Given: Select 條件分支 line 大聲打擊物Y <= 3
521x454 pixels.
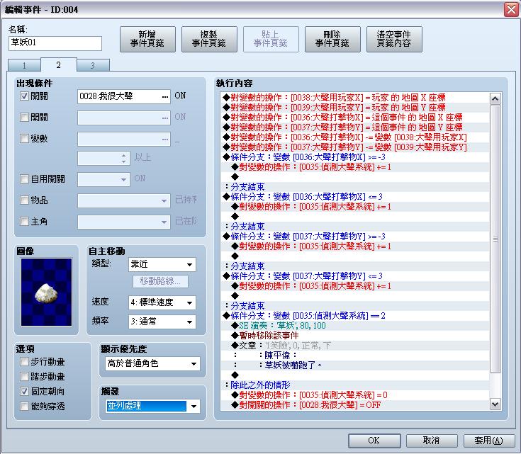Looking at the screenshot, I should 355,276.
